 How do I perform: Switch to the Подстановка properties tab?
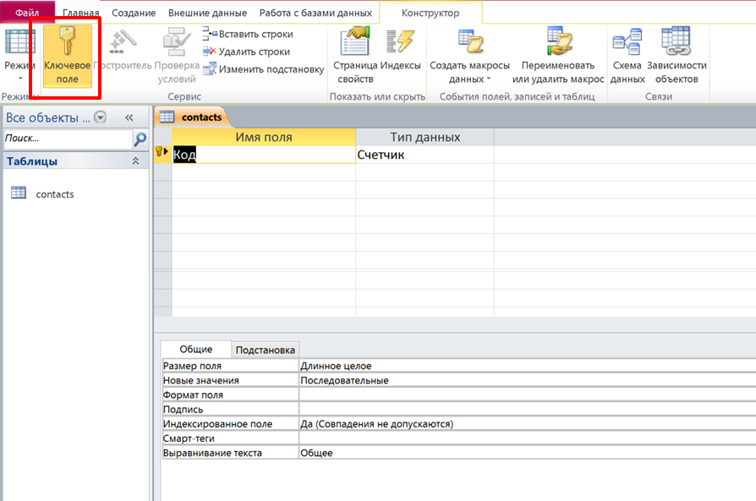coord(266,350)
